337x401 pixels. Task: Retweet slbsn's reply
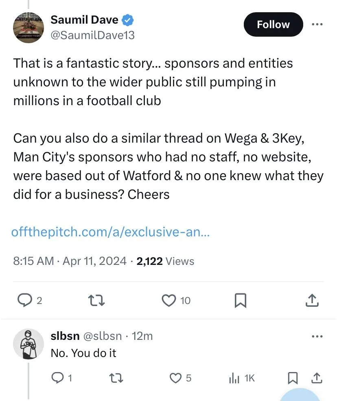117,378
